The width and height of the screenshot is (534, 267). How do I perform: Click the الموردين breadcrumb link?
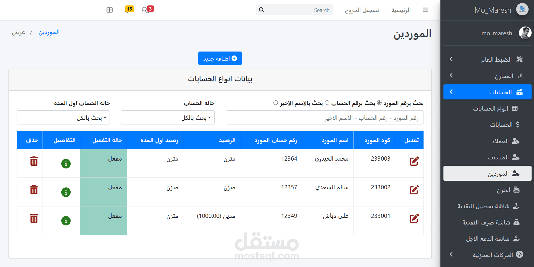[x=49, y=32]
